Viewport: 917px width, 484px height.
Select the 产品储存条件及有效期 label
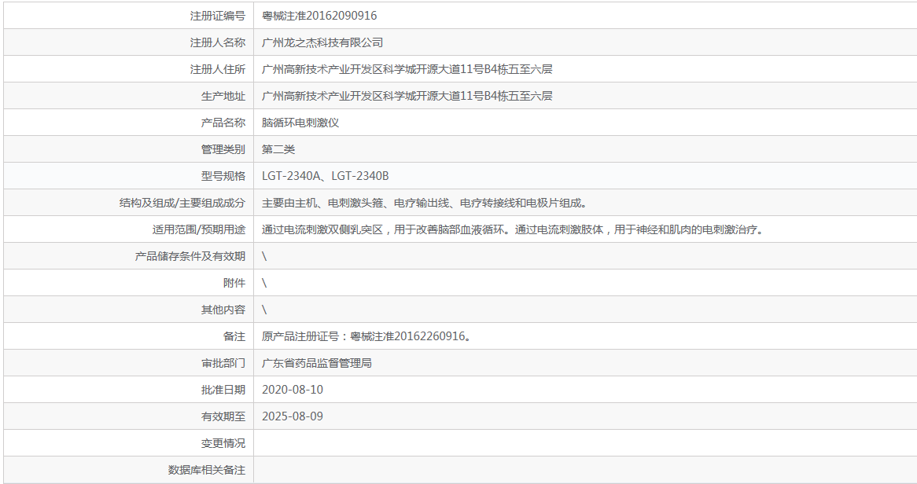pyautogui.click(x=190, y=257)
